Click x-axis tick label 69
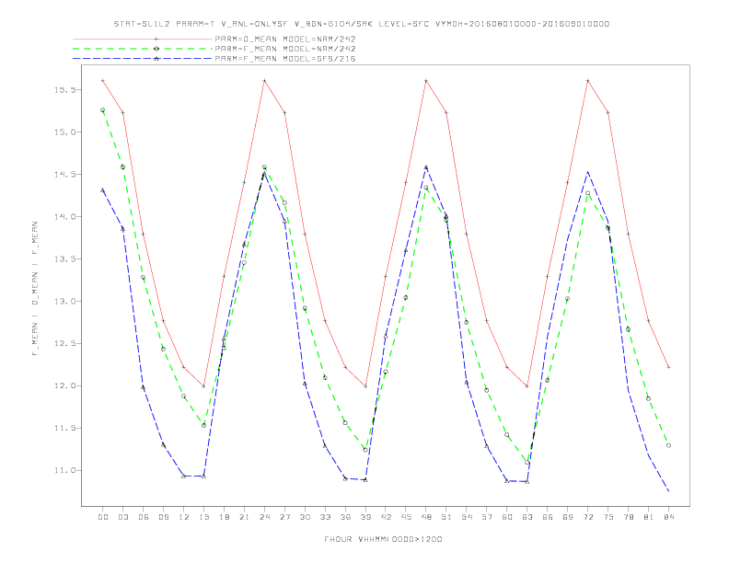 pos(568,517)
